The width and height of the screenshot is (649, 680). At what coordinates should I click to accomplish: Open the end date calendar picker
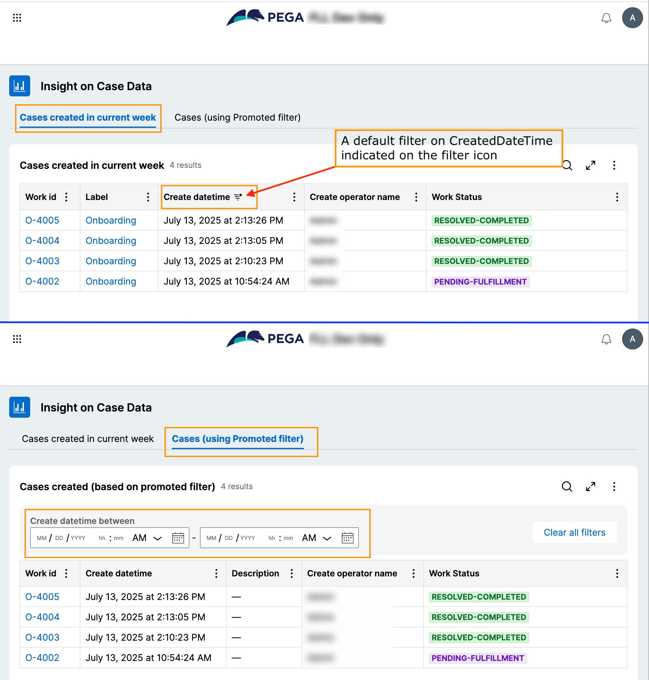[347, 538]
